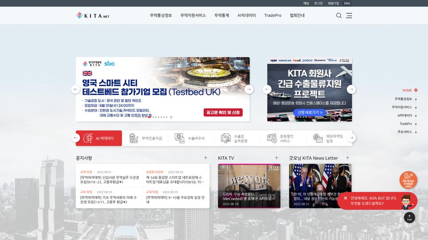
Task: Open 협회안내 menu
Action: coord(297,16)
